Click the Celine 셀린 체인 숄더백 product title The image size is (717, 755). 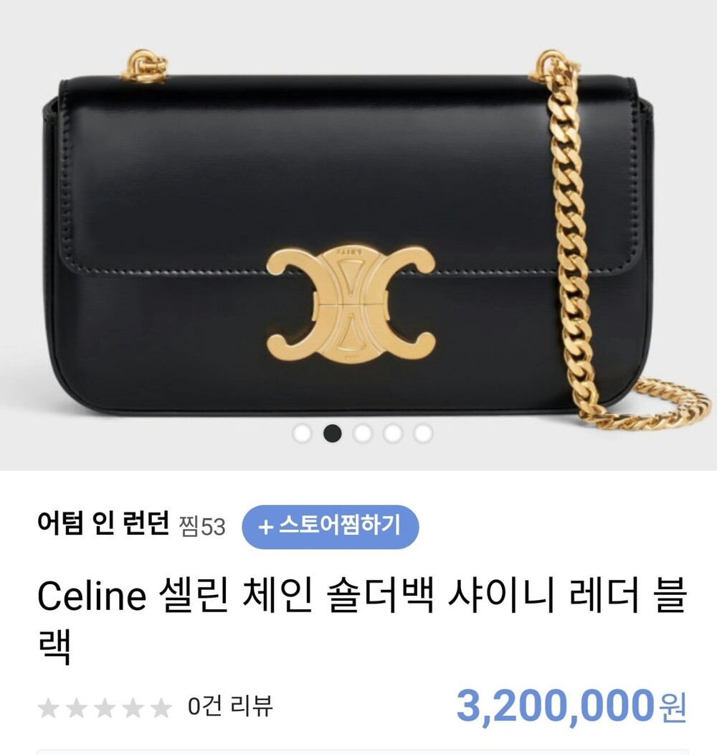tap(362, 621)
